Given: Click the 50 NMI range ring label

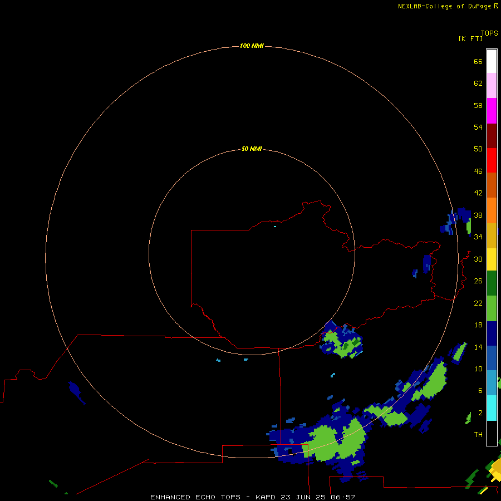Looking at the screenshot, I should coord(252,149).
